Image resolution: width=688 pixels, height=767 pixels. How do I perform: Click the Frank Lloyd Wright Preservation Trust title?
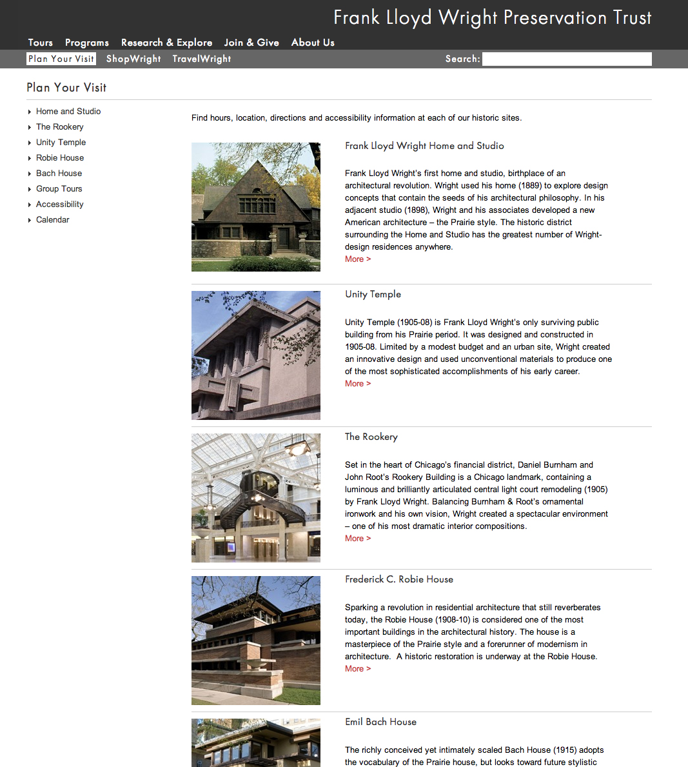pos(493,17)
